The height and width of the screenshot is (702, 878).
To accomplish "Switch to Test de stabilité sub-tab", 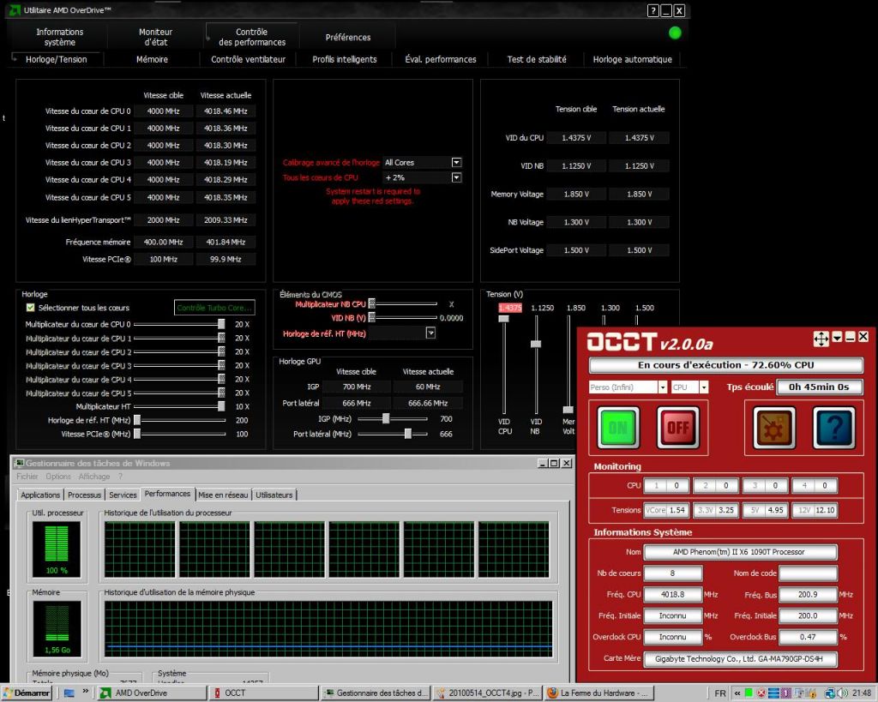I will click(537, 59).
